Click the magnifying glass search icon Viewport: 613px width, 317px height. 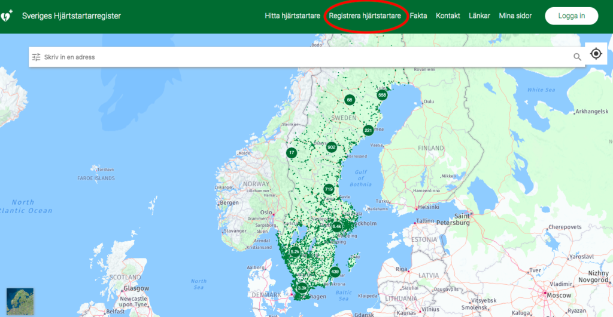[577, 57]
